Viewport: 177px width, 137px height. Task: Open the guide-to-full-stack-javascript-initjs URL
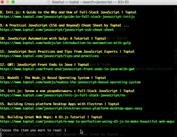coord(67,17)
